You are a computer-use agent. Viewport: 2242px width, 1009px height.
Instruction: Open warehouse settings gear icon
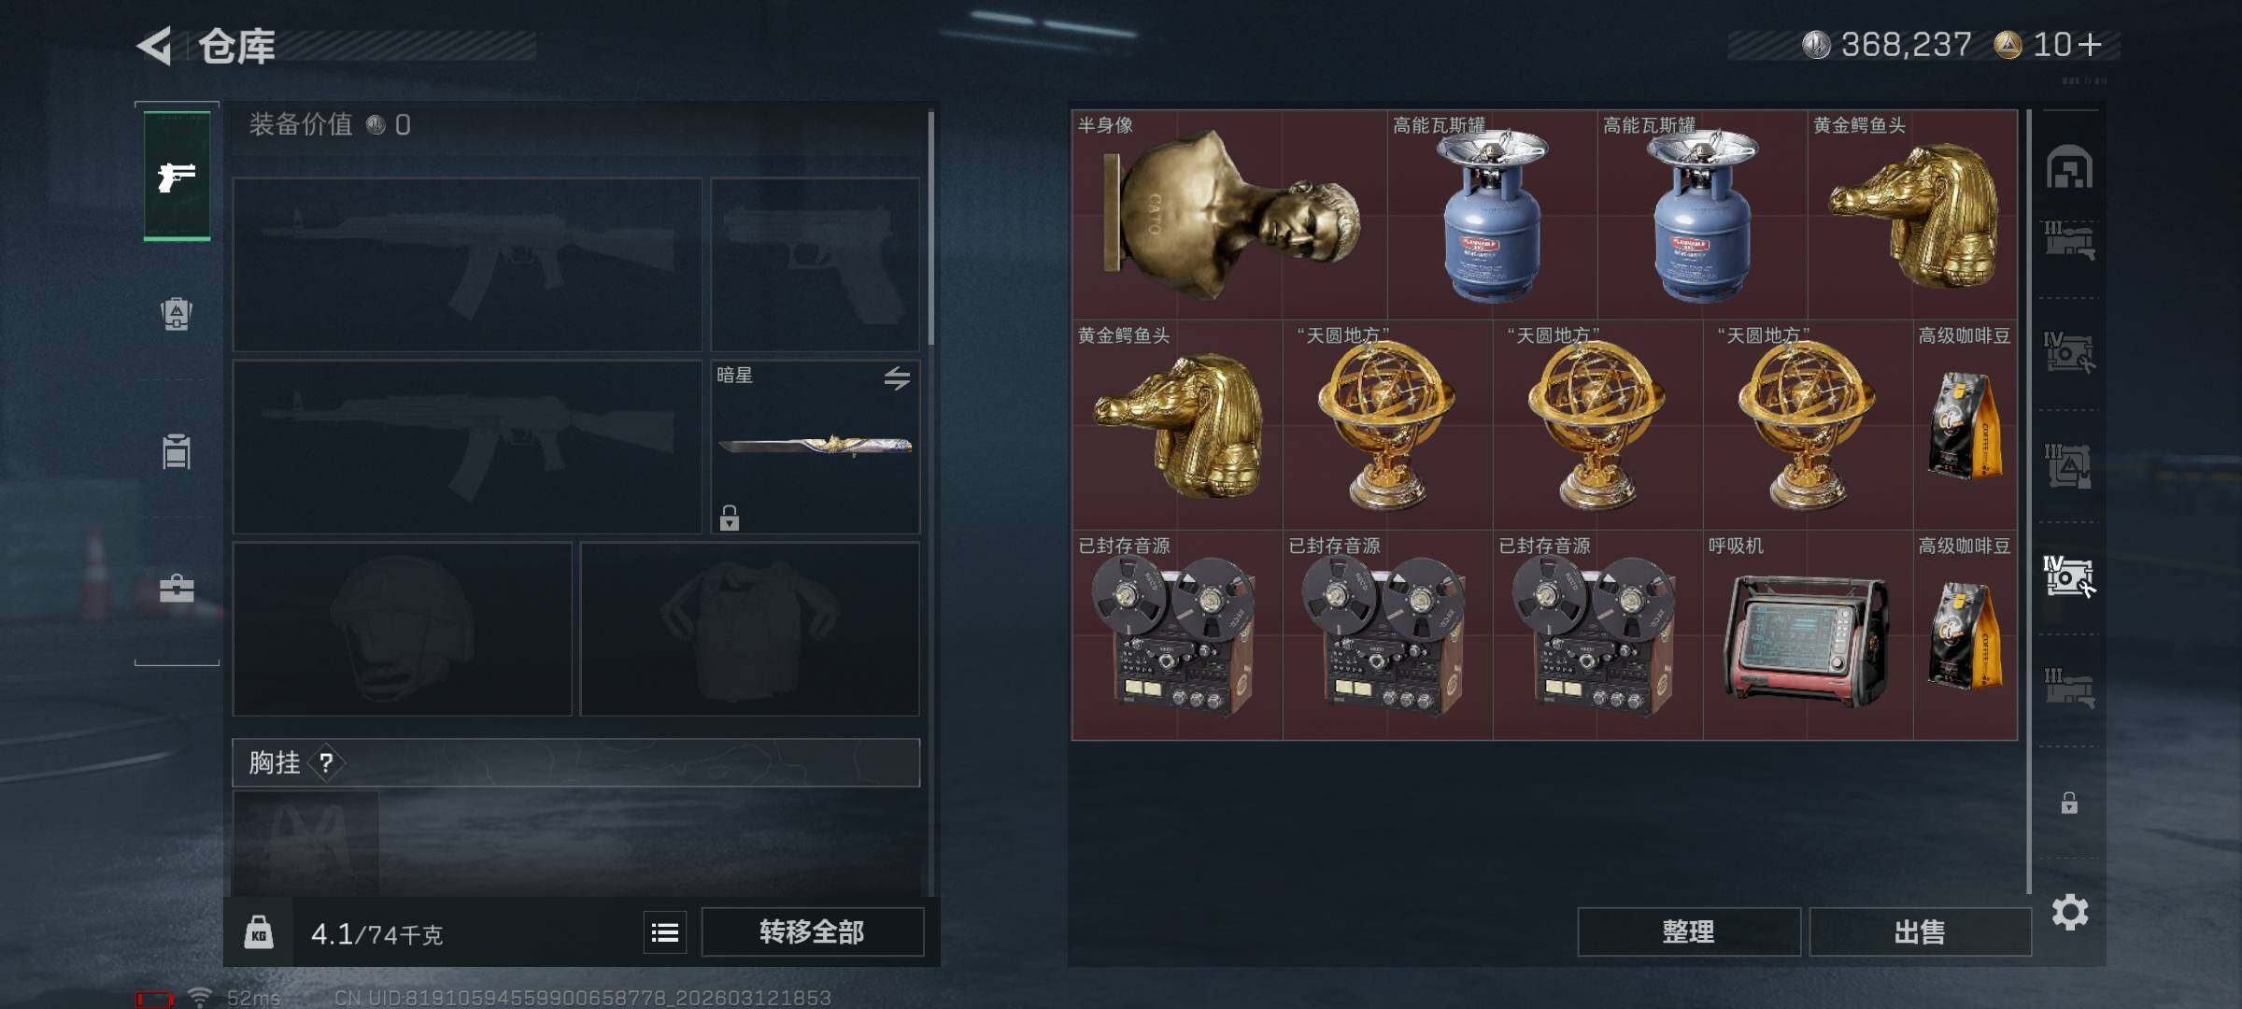(x=2070, y=912)
